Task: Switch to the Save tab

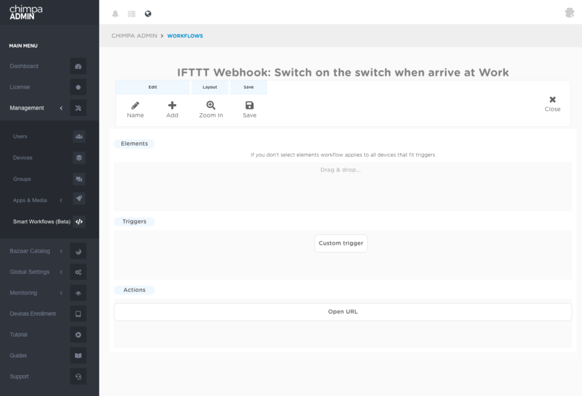Action: pos(249,87)
